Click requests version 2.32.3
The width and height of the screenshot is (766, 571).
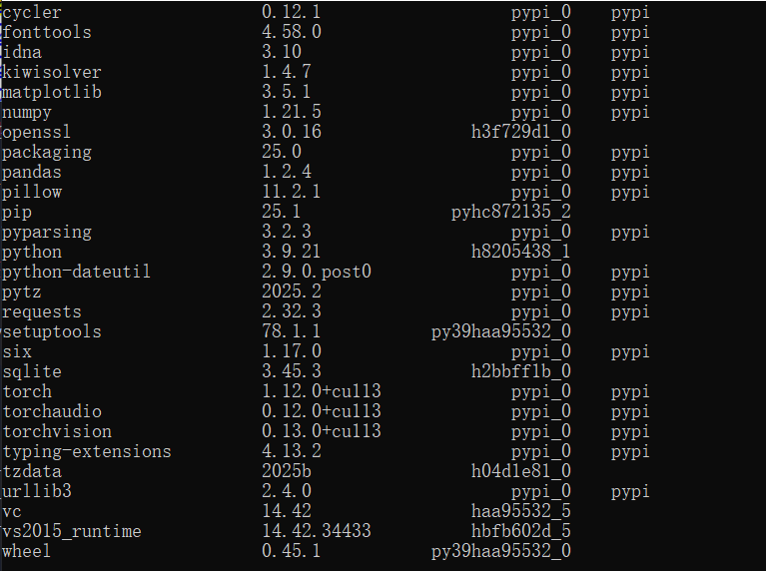[292, 311]
